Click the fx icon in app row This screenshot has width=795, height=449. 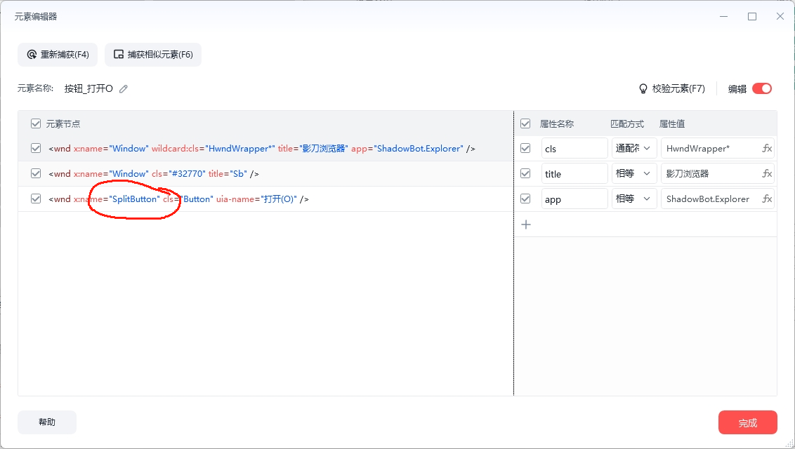[766, 199]
